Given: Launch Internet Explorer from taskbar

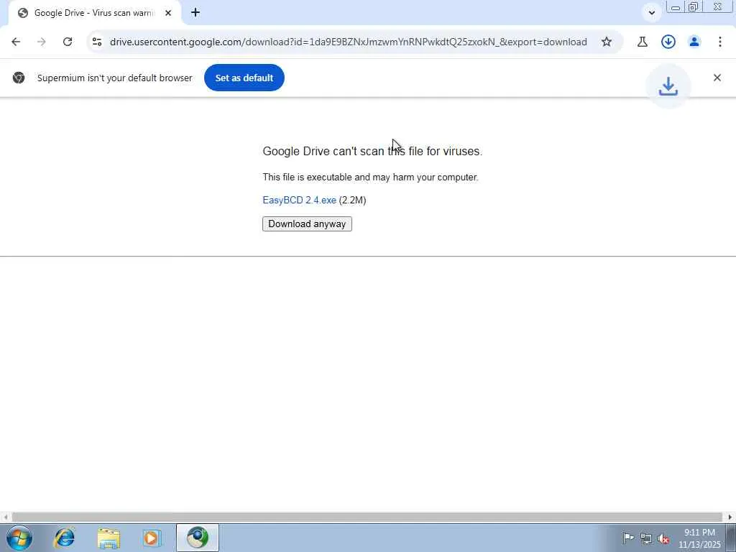Looking at the screenshot, I should tap(64, 538).
